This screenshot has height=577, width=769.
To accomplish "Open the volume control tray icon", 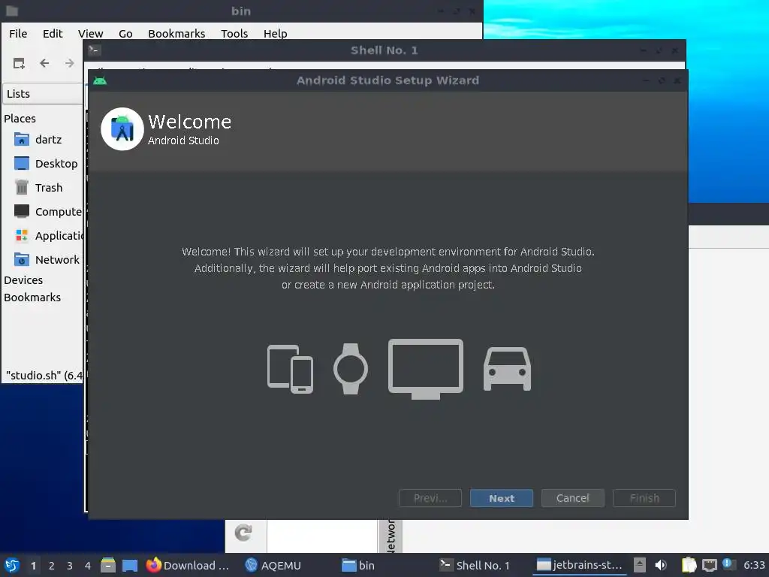I will tap(661, 565).
